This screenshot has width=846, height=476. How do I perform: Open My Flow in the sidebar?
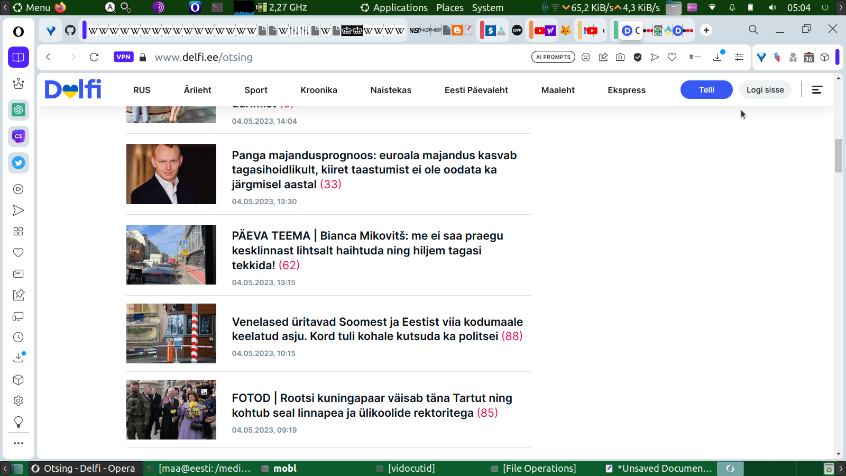click(19, 210)
